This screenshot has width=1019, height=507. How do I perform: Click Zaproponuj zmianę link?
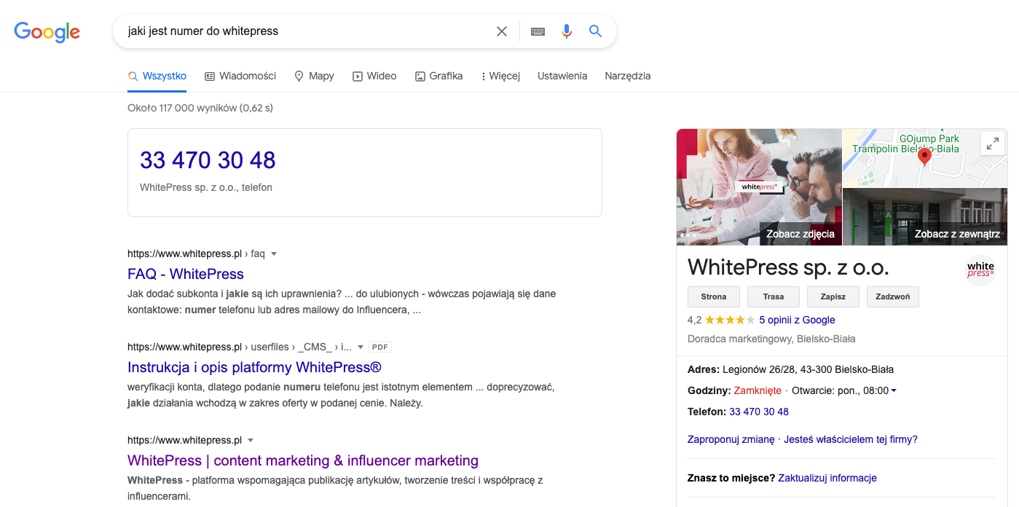click(x=731, y=439)
